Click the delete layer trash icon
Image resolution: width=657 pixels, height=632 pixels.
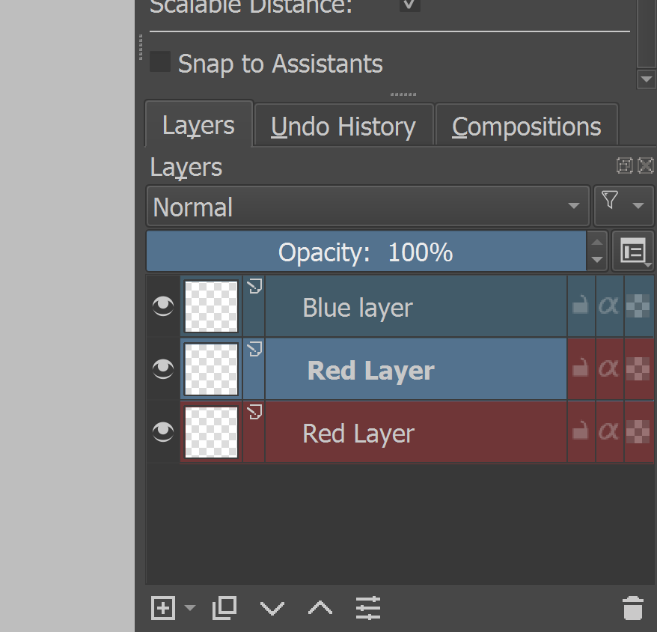632,608
